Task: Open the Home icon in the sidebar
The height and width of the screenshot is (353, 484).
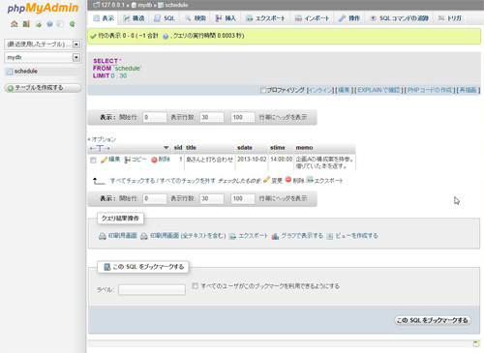Action: click(15, 24)
